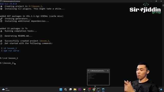Screen dimensions: 164x92
Task: Click 'Installing additional dependencies...' line
Action: click(x=27, y=21)
